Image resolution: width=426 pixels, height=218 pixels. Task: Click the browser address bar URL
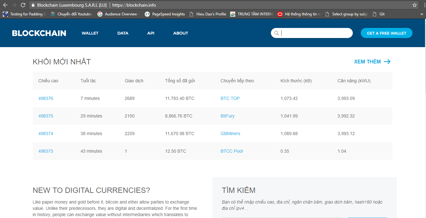point(134,5)
